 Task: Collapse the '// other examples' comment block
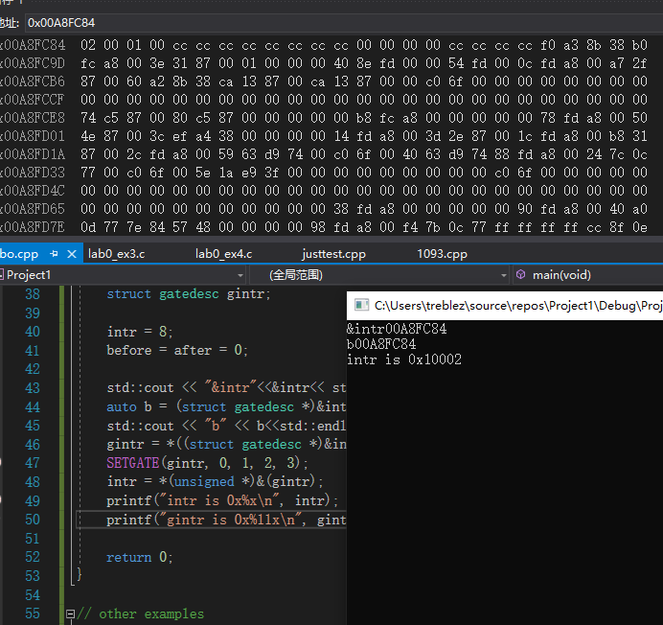click(x=70, y=614)
